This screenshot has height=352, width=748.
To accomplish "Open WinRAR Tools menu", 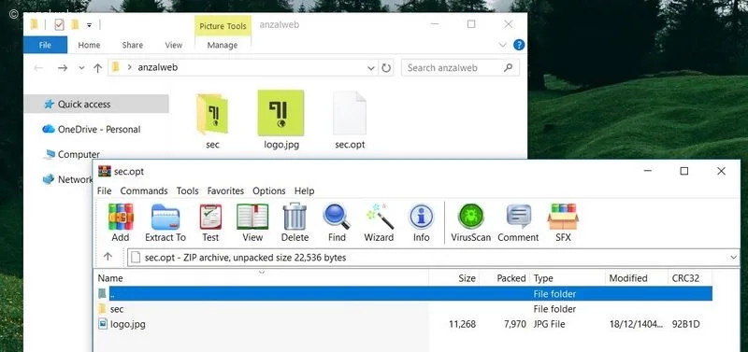I will point(188,190).
